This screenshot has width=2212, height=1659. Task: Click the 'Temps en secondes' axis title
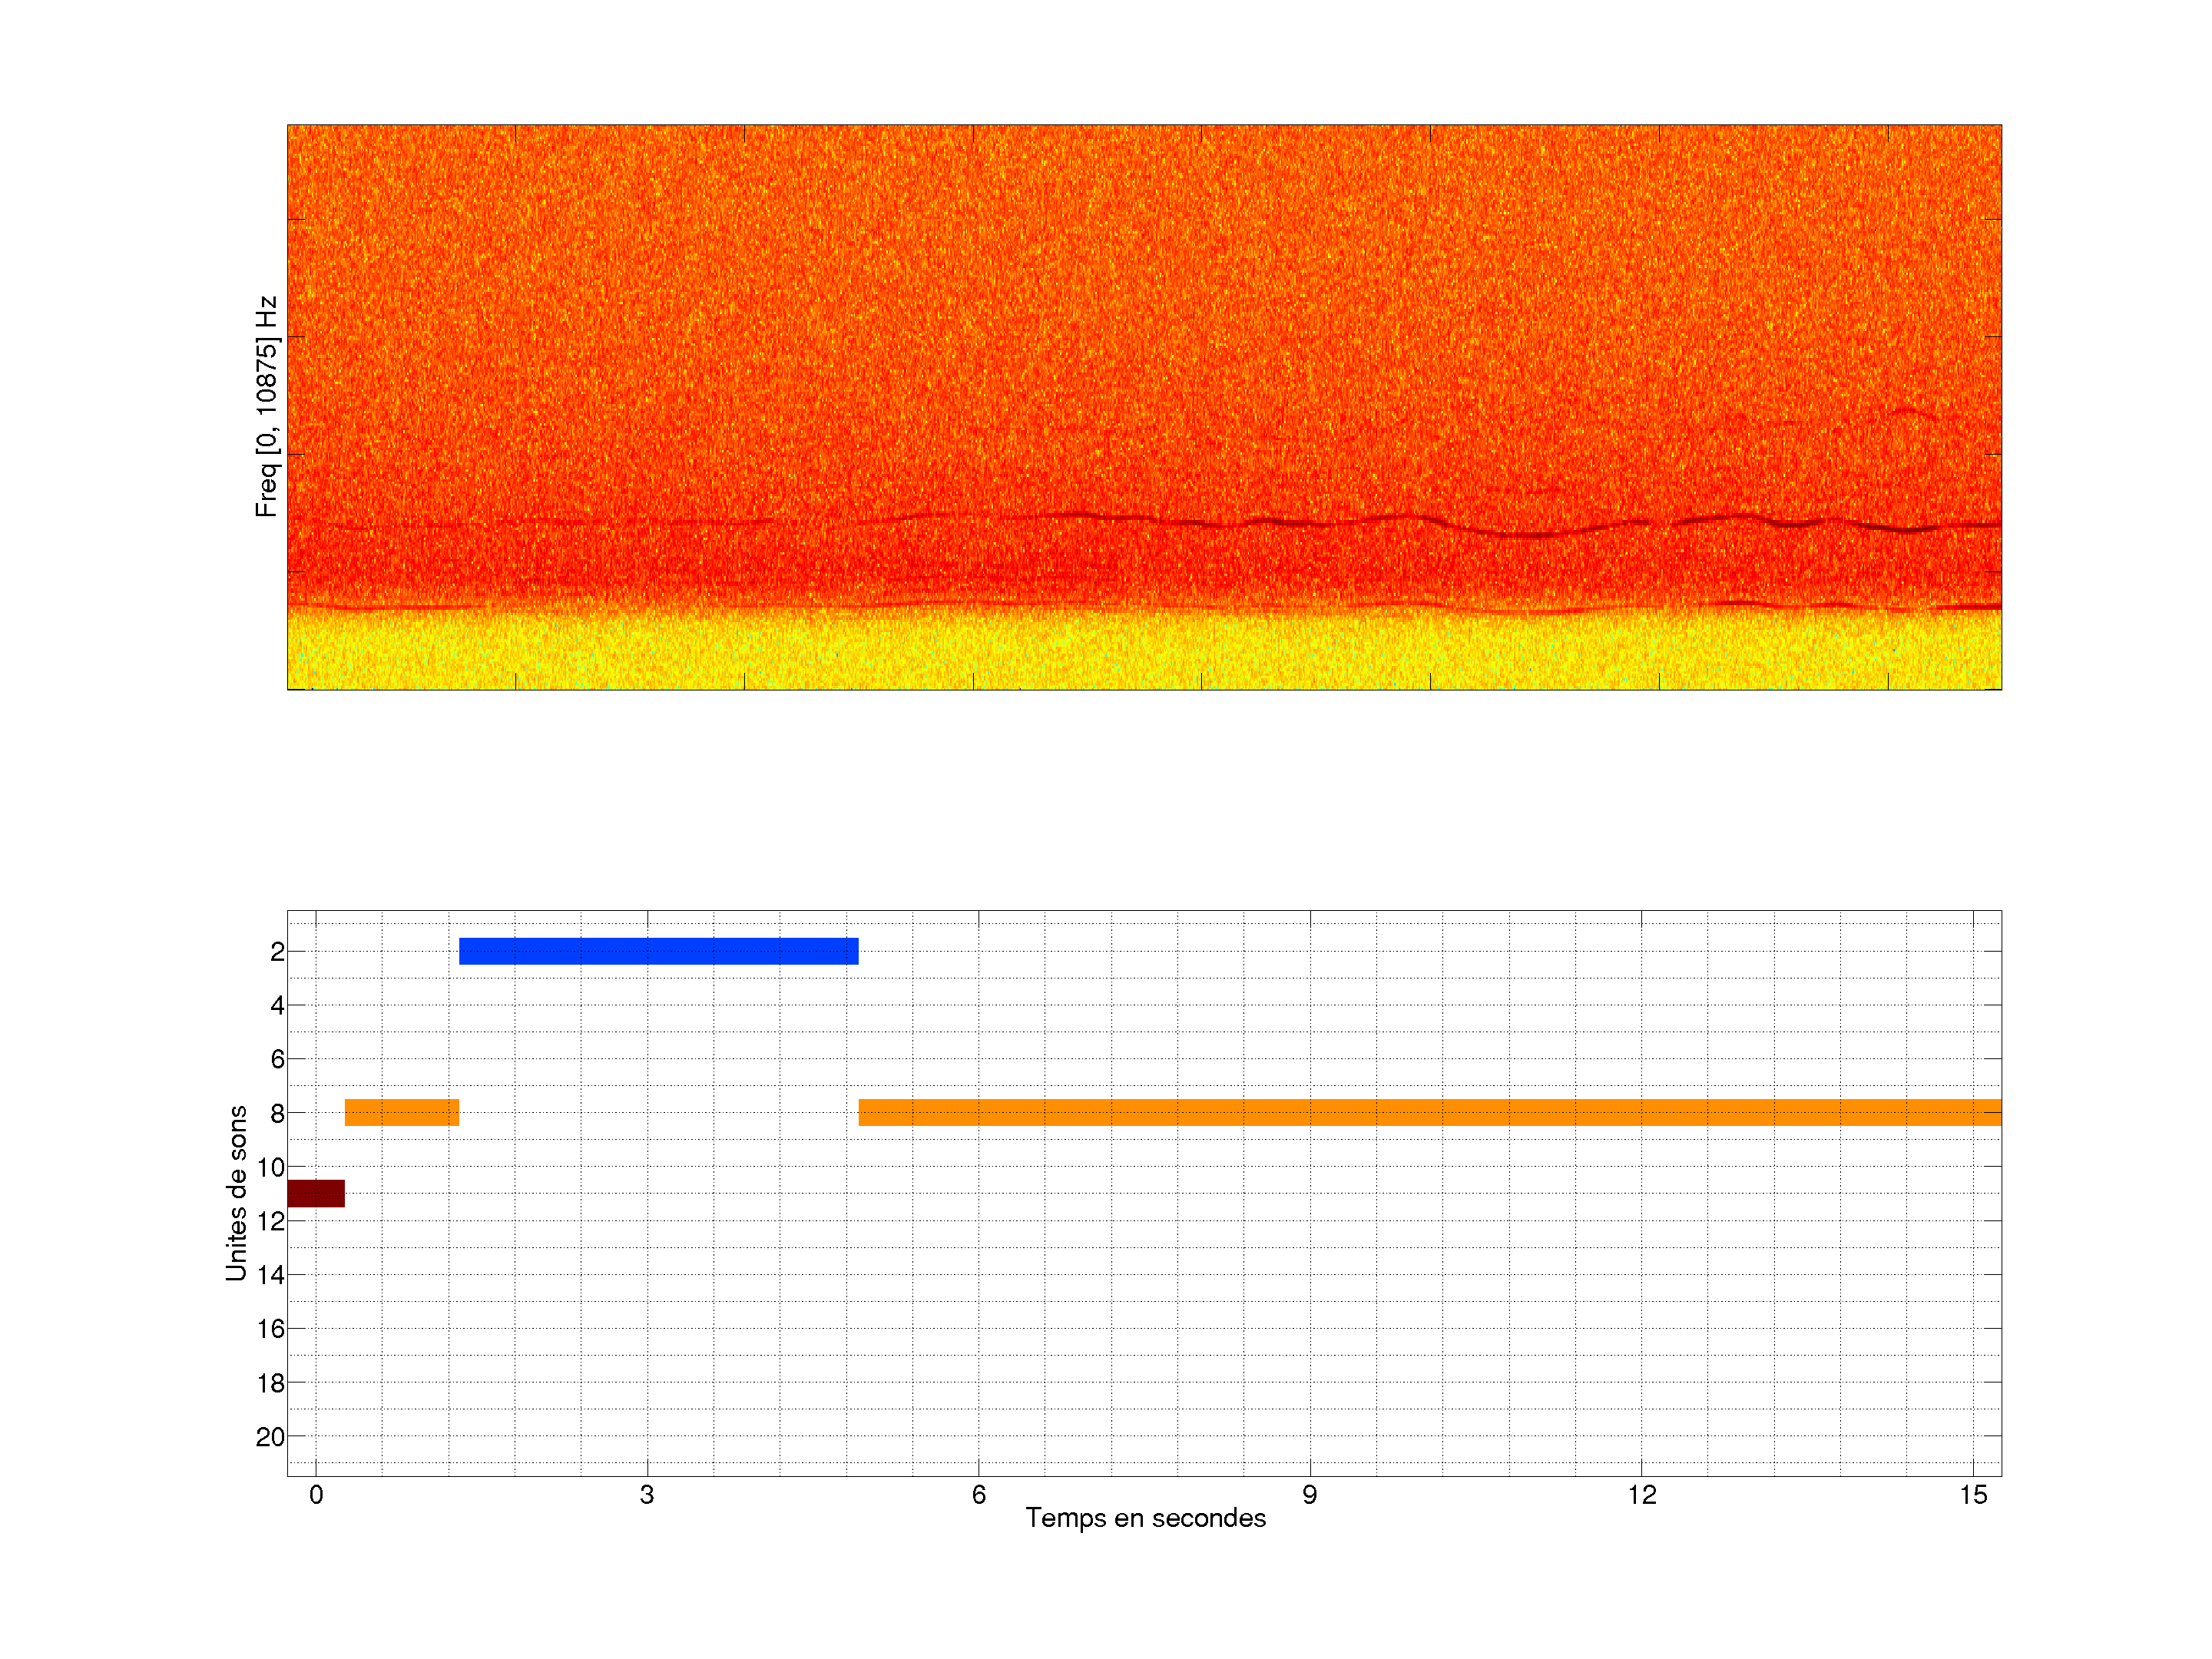pyautogui.click(x=1145, y=1518)
